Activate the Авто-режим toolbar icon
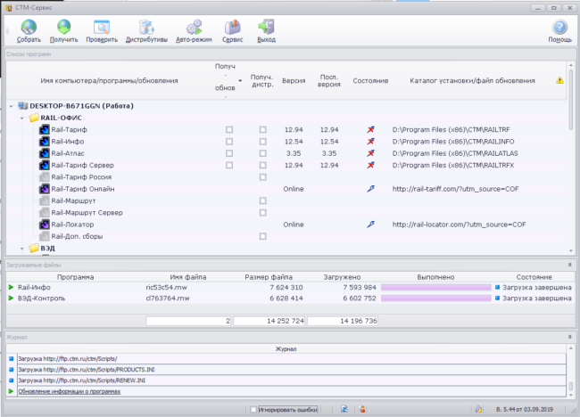 (193, 28)
